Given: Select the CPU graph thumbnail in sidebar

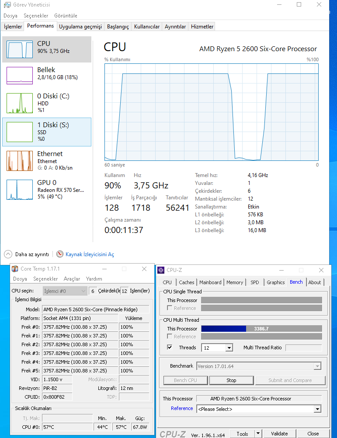Looking at the screenshot, I should (x=20, y=50).
